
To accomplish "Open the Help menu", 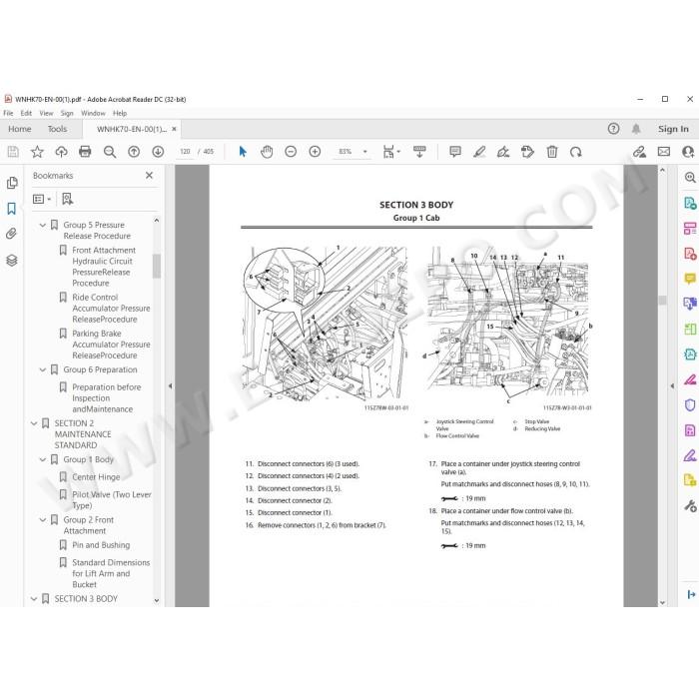I will coord(120,113).
